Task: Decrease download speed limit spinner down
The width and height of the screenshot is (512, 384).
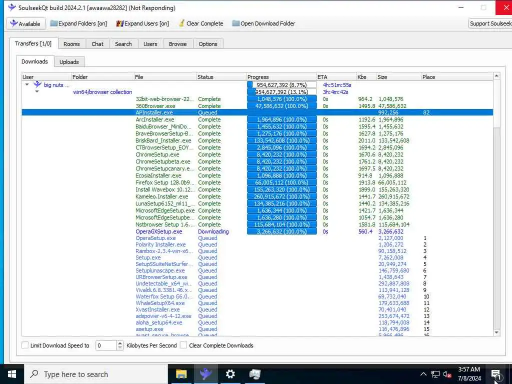Action: tap(120, 347)
